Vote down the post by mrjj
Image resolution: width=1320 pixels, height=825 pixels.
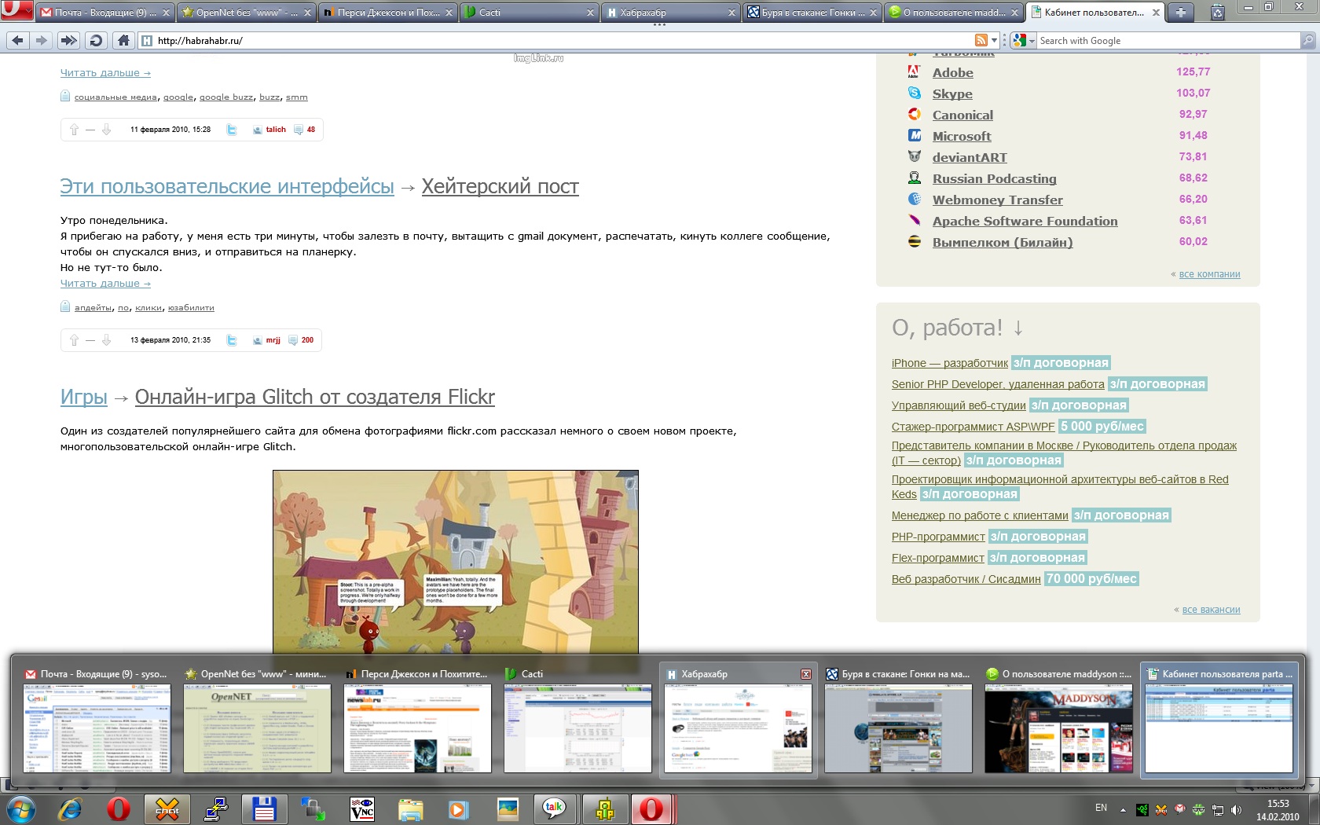click(106, 340)
